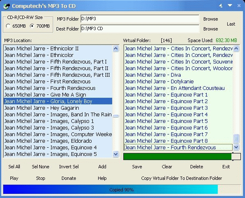Select First Rendezvous in MP3 Location list
Viewport: 245px width, 198px height.
coord(58,82)
